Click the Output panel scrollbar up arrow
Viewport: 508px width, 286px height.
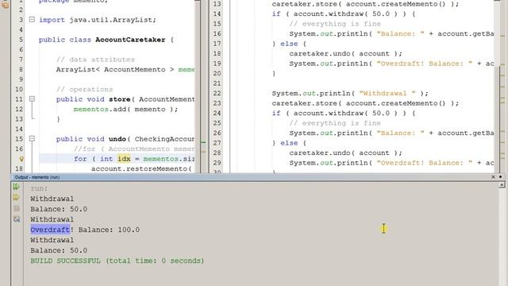(x=502, y=184)
